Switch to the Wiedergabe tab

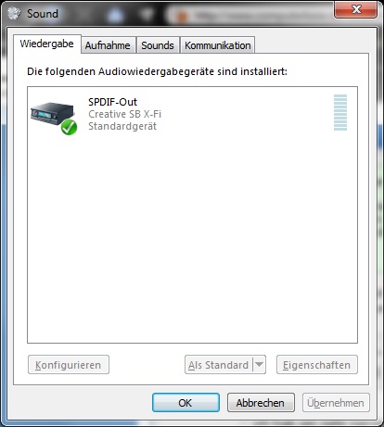(x=47, y=44)
